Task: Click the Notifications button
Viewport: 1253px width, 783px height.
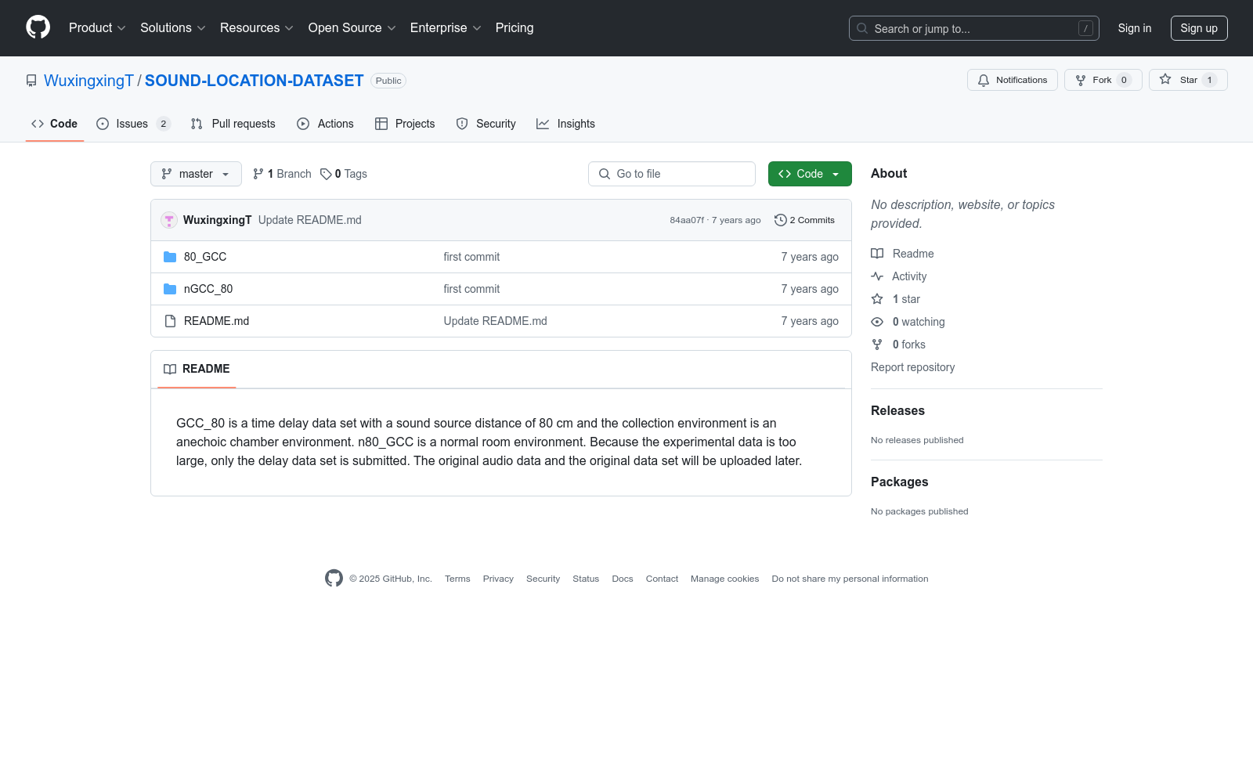Action: [1013, 80]
